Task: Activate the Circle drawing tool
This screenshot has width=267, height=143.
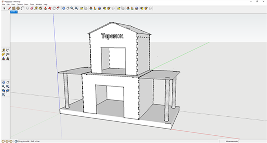Action: pos(18,8)
